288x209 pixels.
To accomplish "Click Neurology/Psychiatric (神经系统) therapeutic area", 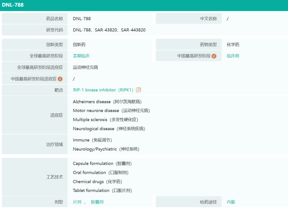I will click(x=106, y=149).
